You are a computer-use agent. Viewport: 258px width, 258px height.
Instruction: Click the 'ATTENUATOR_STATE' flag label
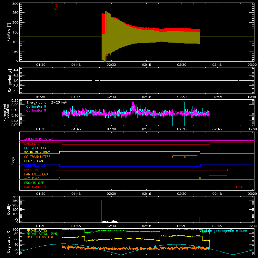(x=39, y=139)
